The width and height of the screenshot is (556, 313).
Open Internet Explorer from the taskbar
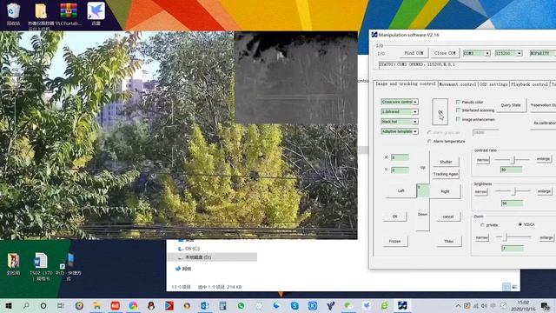click(x=384, y=305)
